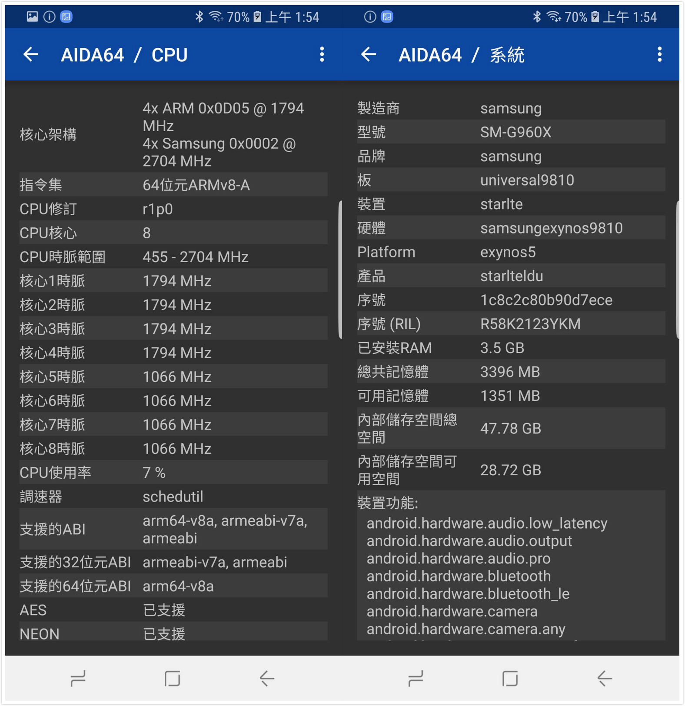Select the universal9810 board value
The image size is (685, 706).
(x=527, y=180)
